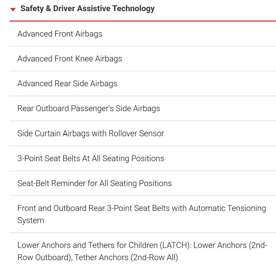Click "Row Outboard)" text in the last row
The image size is (276, 268).
tap(45, 257)
